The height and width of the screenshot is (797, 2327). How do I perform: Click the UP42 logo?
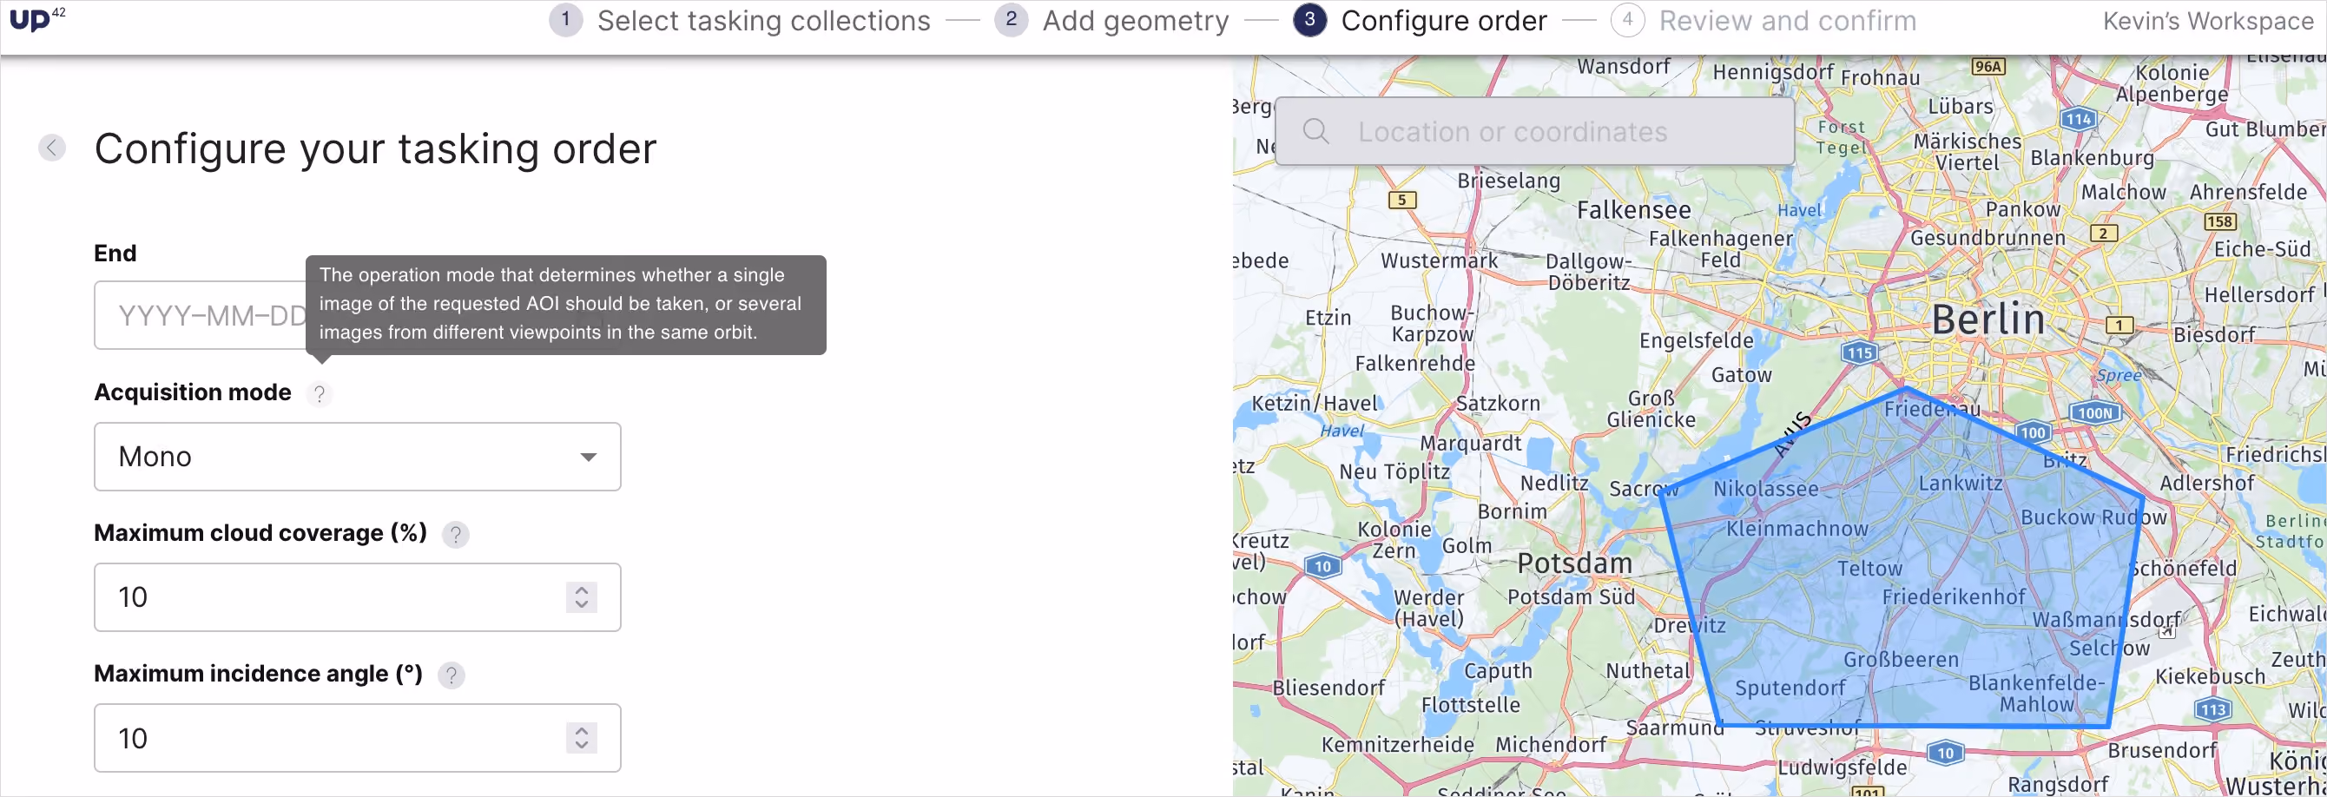click(x=37, y=18)
